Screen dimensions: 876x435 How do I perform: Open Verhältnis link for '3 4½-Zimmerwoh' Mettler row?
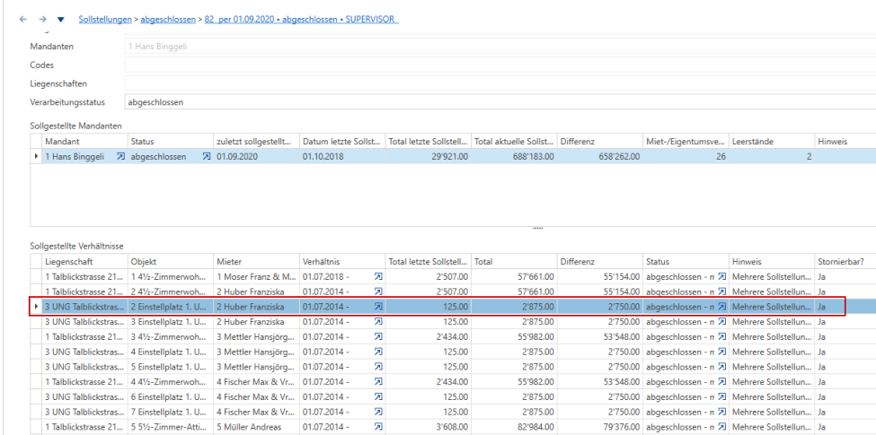point(378,336)
